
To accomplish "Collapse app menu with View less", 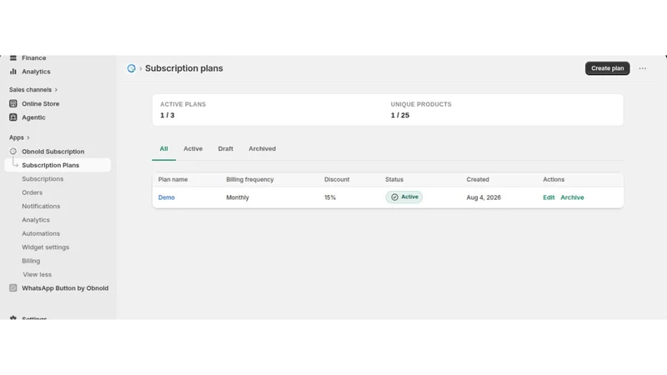I will (x=37, y=275).
